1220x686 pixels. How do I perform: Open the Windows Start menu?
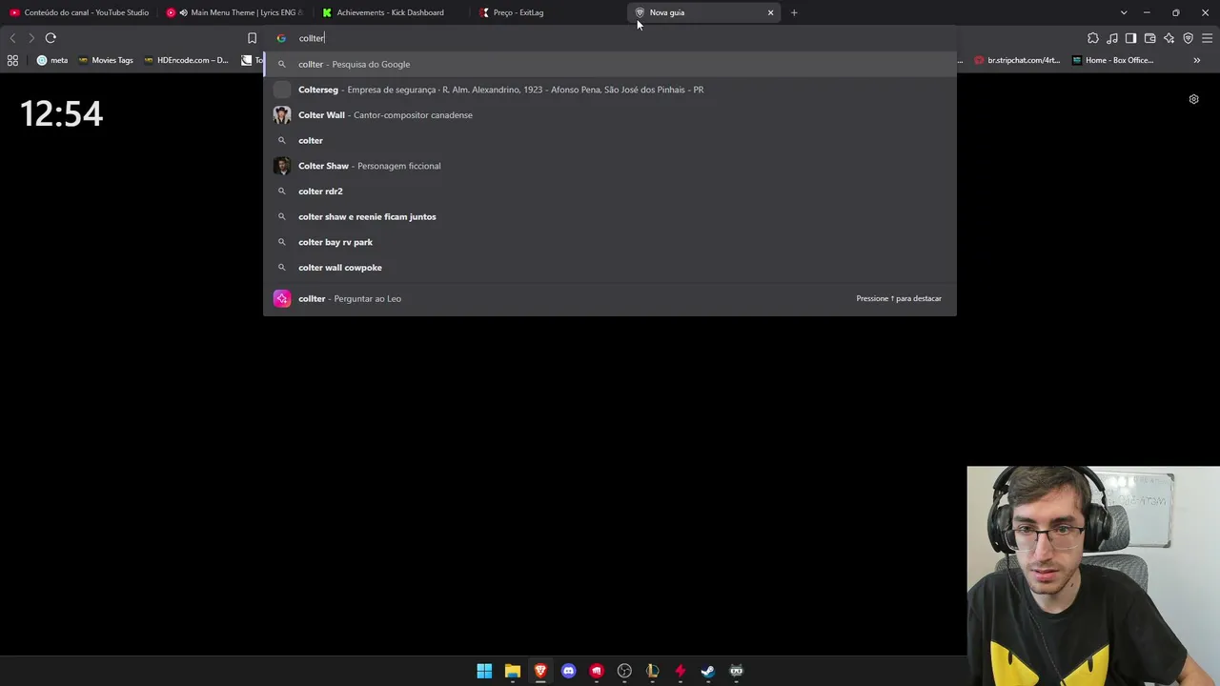pos(484,671)
